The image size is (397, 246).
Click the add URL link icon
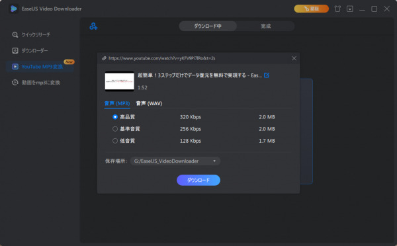point(93,26)
